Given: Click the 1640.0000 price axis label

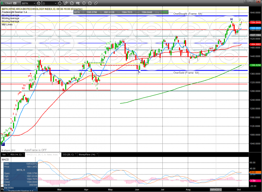Looking at the screenshot, I should [255, 13].
